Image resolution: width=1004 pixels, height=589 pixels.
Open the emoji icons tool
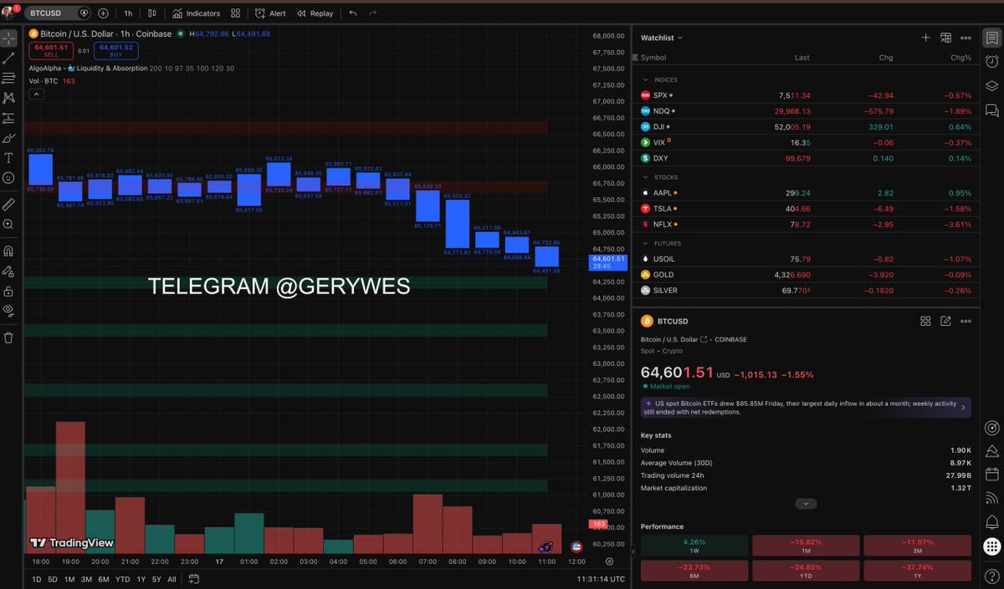pos(8,178)
